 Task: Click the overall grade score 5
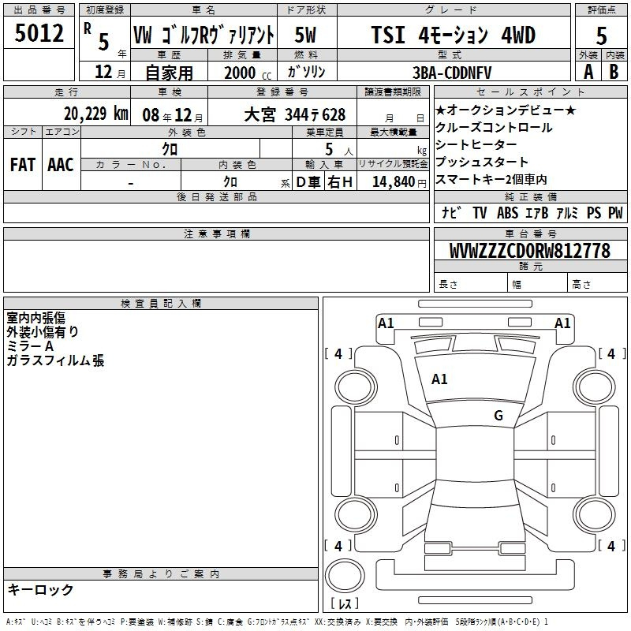(x=601, y=35)
